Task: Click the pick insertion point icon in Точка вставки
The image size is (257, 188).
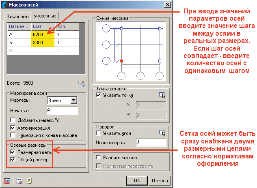Action: pos(162,95)
